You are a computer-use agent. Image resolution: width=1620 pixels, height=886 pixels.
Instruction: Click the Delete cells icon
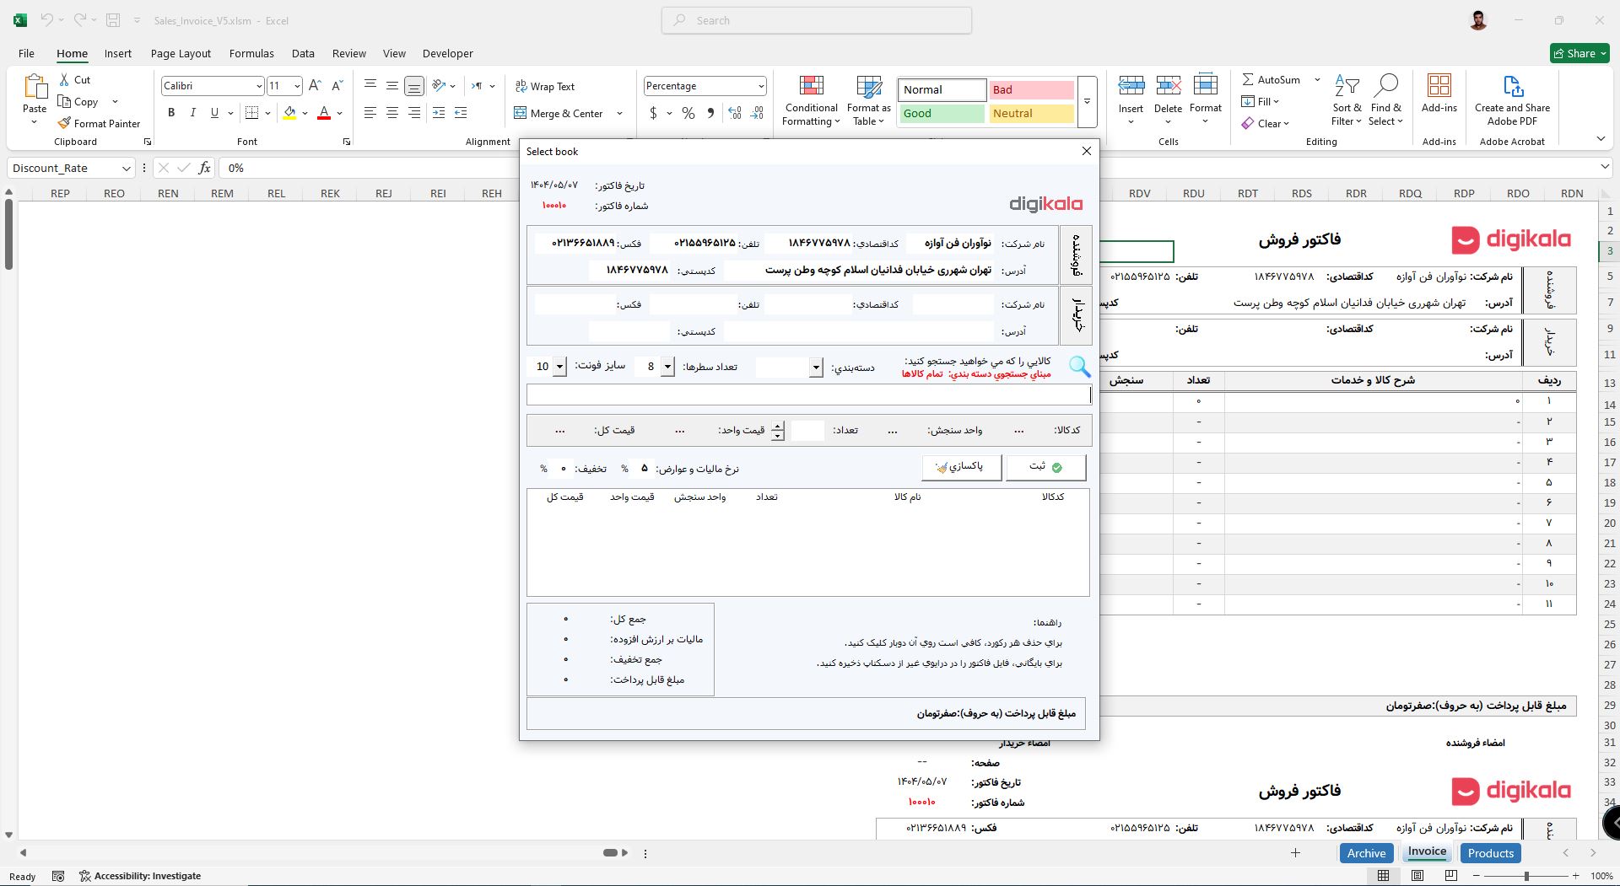(x=1168, y=86)
